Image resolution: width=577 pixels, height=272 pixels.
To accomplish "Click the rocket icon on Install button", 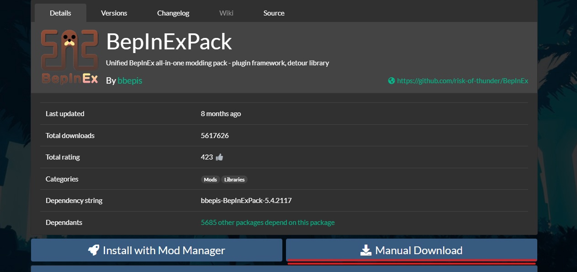I will pyautogui.click(x=94, y=250).
